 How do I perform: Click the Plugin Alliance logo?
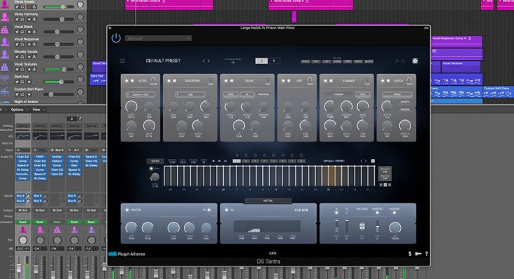click(127, 254)
